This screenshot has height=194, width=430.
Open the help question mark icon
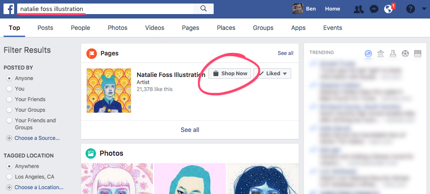pyautogui.click(x=410, y=9)
